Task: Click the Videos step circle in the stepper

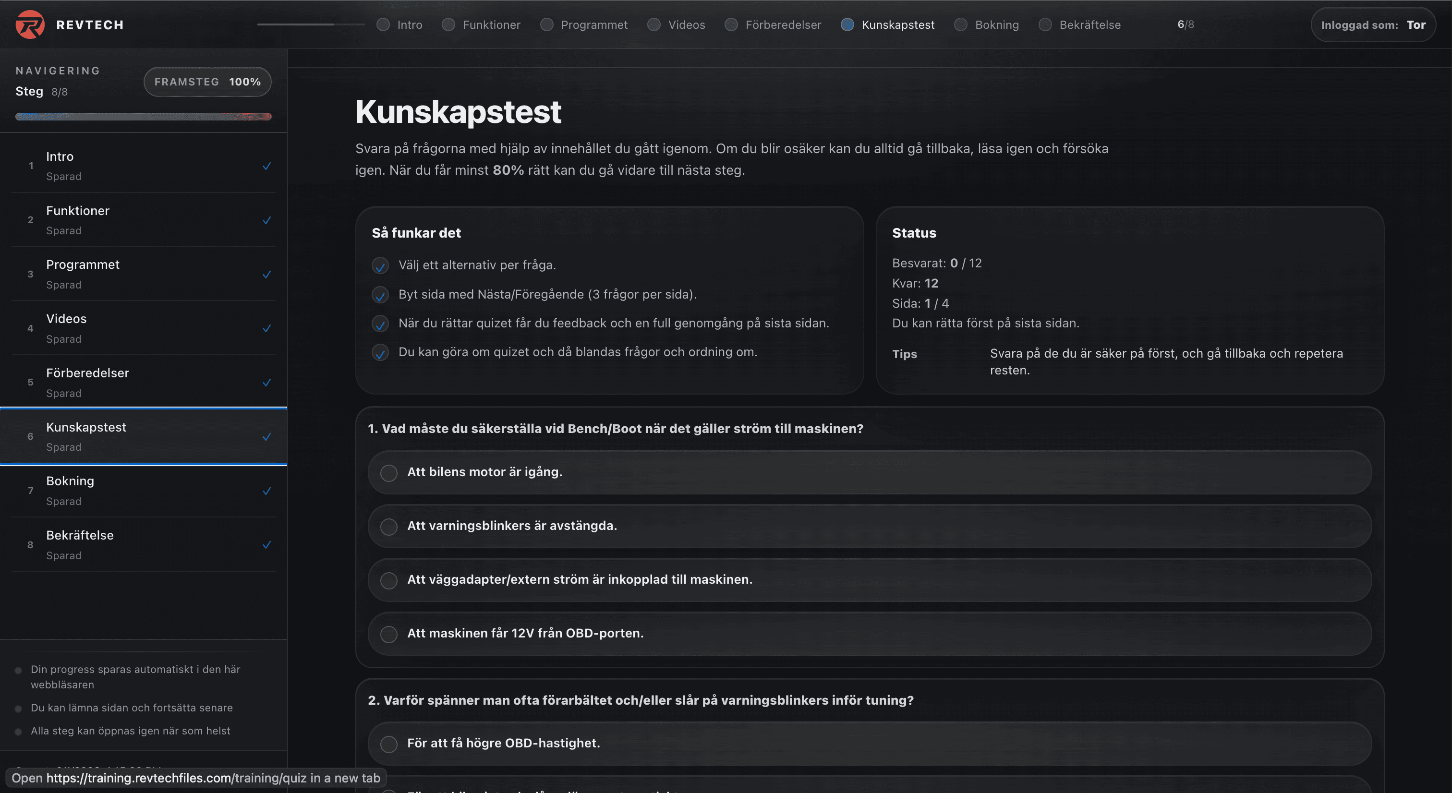Action: pyautogui.click(x=653, y=24)
